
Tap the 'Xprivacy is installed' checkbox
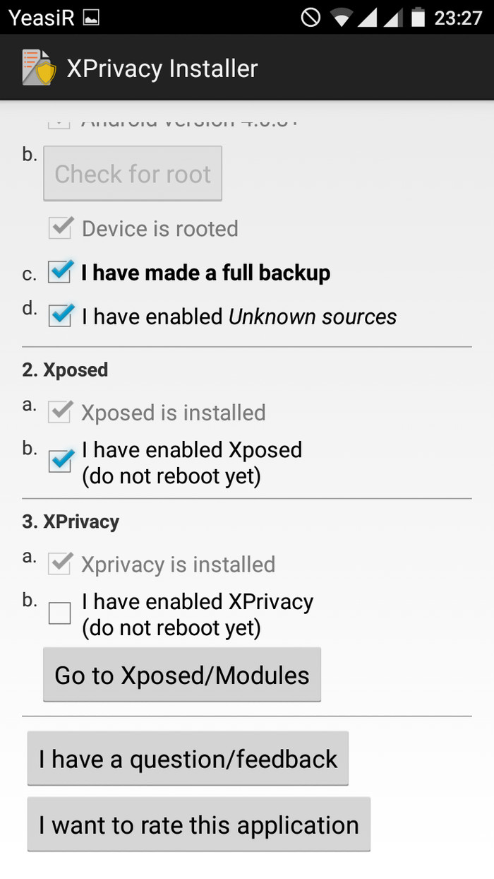tap(60, 564)
